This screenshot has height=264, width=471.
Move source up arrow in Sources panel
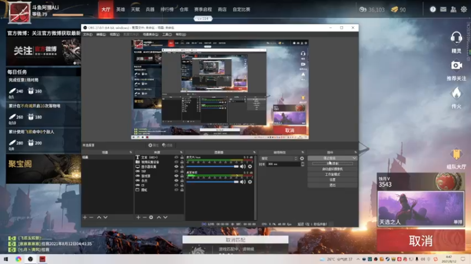pyautogui.click(x=159, y=217)
